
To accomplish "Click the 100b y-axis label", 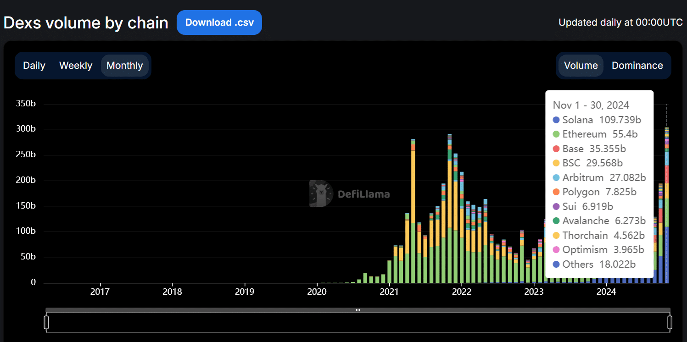I will tap(26, 232).
